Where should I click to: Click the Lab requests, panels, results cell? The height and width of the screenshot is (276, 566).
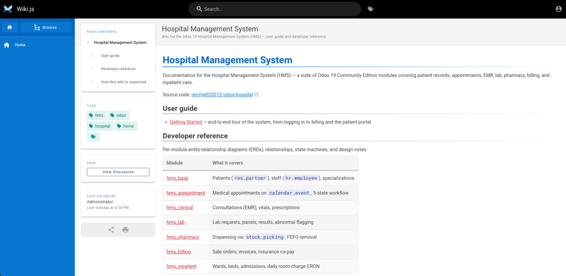click(283, 222)
